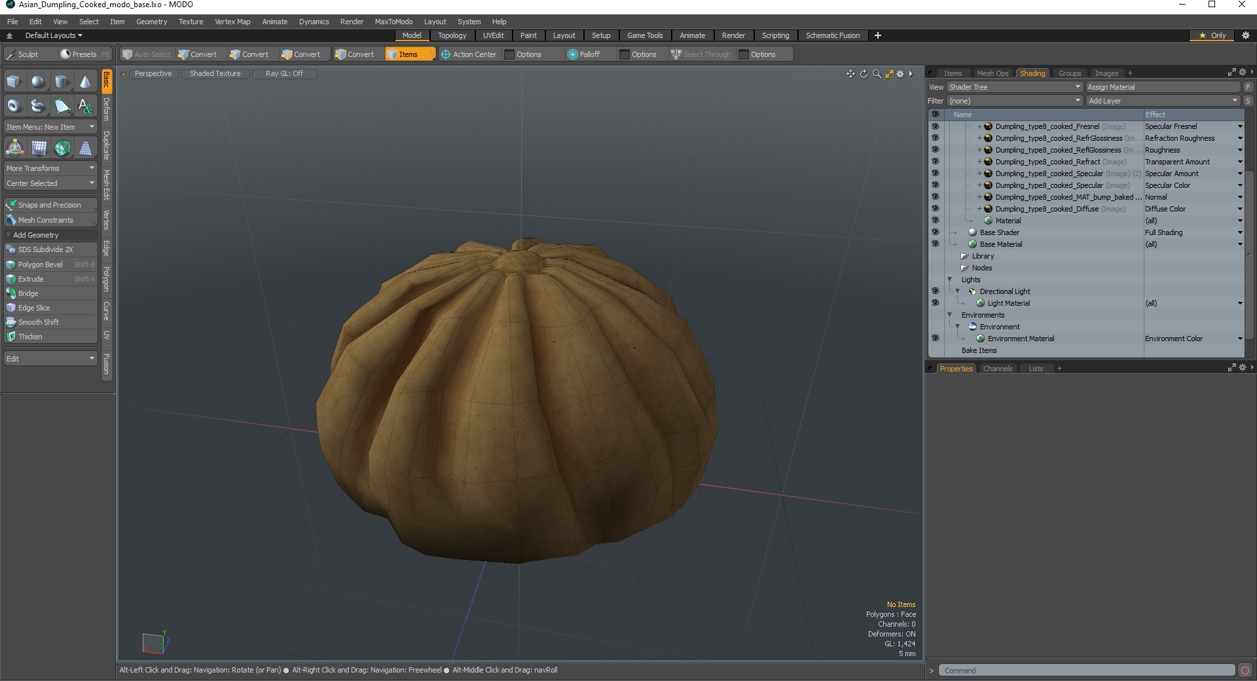Viewport: 1257px width, 681px height.
Task: Open viewport settings gear icon
Action: [900, 74]
